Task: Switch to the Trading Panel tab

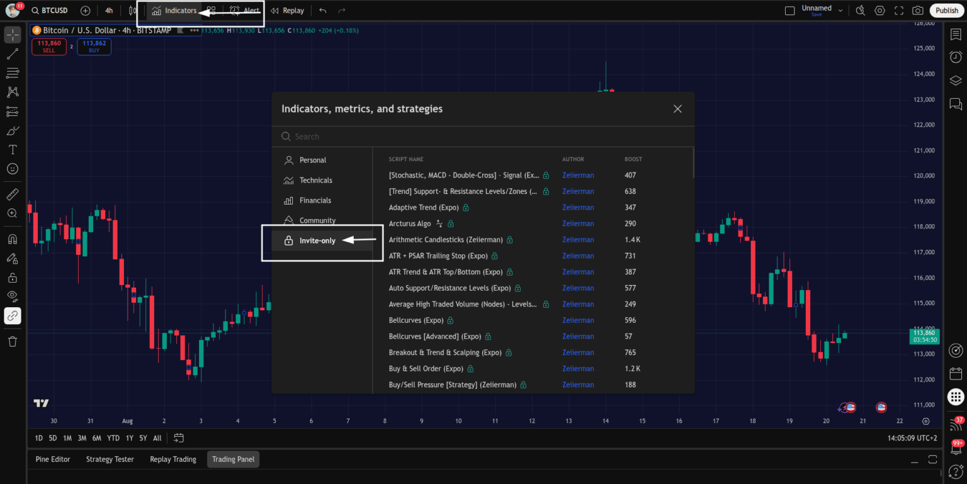Action: [x=233, y=459]
